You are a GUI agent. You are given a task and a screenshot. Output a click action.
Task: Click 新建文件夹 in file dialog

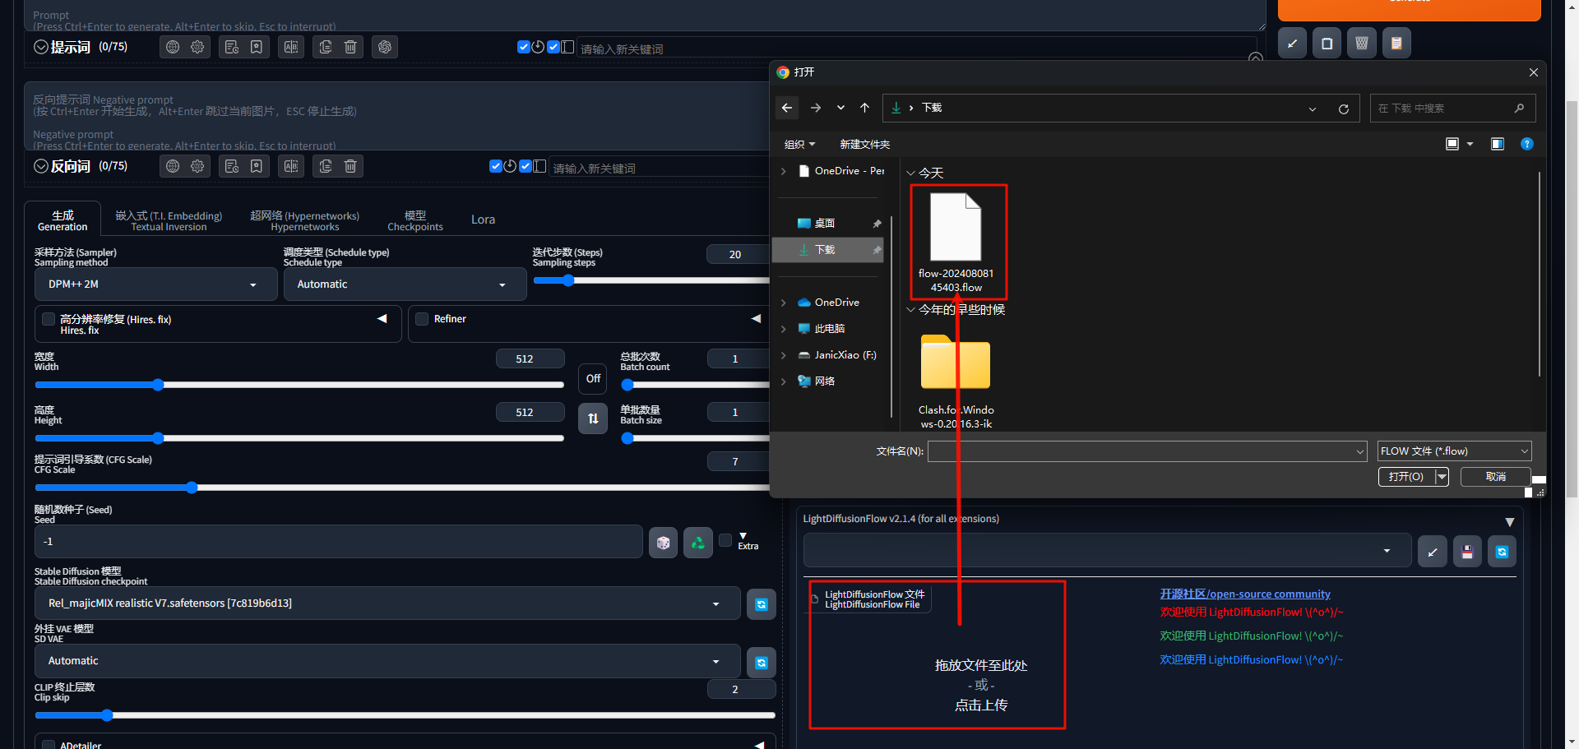(864, 145)
